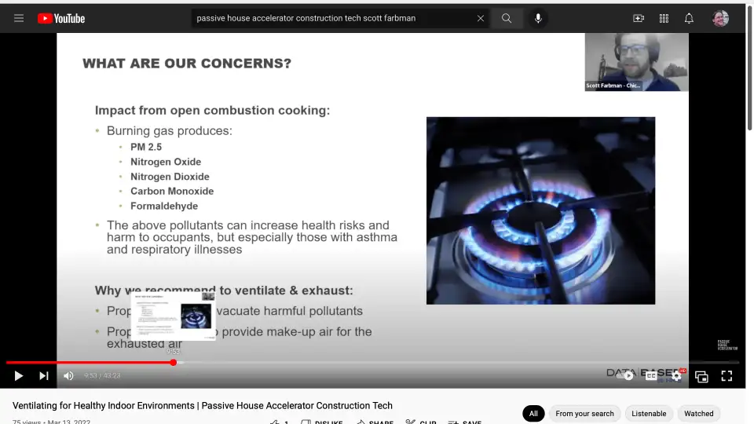Open the YouTube apps grid
This screenshot has width=754, height=424.
click(664, 18)
